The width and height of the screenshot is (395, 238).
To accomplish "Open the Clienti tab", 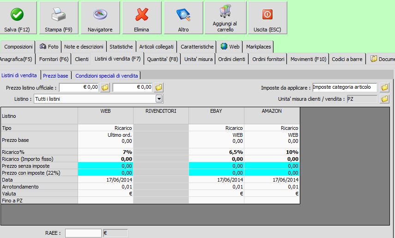I will tap(82, 59).
